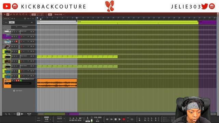Select the Magnifying glass tool
This screenshot has height=123, width=219.
pyautogui.click(x=20, y=14)
